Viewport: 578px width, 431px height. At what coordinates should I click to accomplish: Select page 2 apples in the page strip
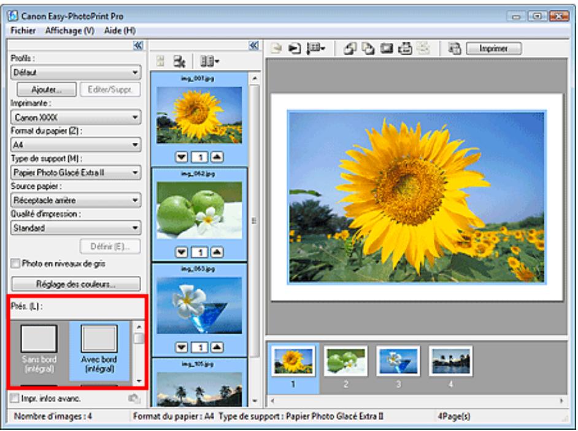(346, 361)
